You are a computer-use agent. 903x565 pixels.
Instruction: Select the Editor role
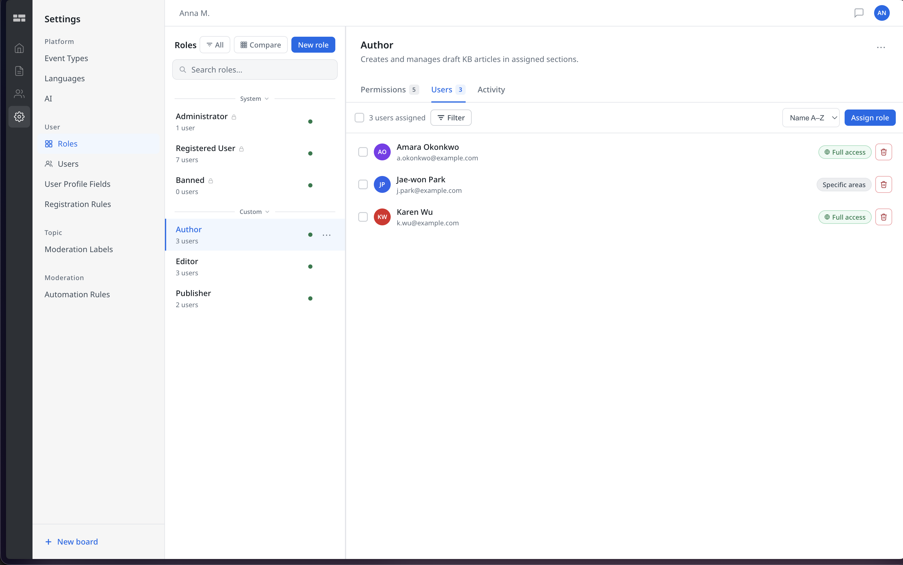[255, 267]
